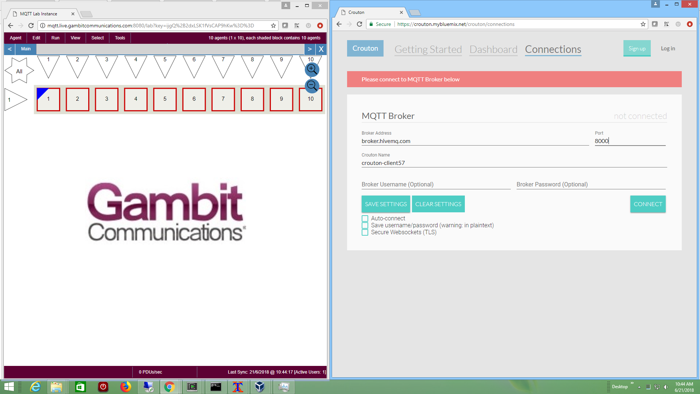Focus the Broker Address field
This screenshot has height=394, width=700.
point(475,141)
